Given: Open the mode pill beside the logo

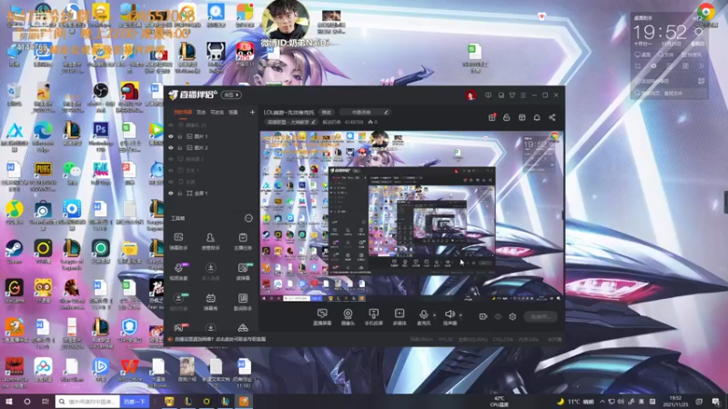Looking at the screenshot, I should [x=231, y=95].
